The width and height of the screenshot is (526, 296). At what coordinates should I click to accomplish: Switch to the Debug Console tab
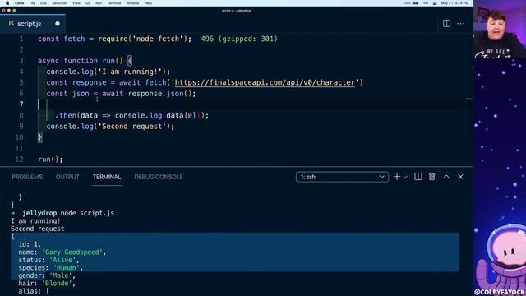pyautogui.click(x=159, y=177)
